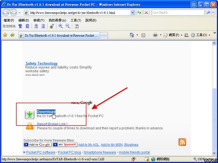Viewport: 218px width, 163px height.
Task: Click the address bar URL field
Action: pyautogui.click(x=79, y=13)
